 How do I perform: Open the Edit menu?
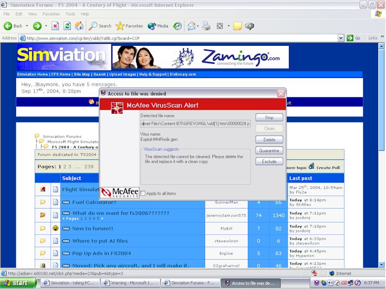point(19,14)
